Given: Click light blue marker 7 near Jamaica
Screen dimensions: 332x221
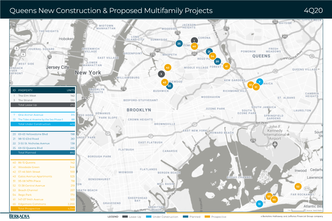Looking at the screenshot, I should pos(259,82).
